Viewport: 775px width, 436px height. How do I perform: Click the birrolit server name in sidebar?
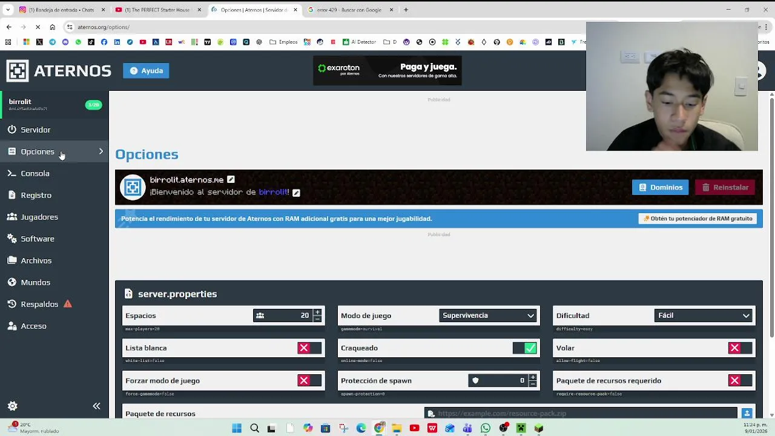[x=20, y=102]
